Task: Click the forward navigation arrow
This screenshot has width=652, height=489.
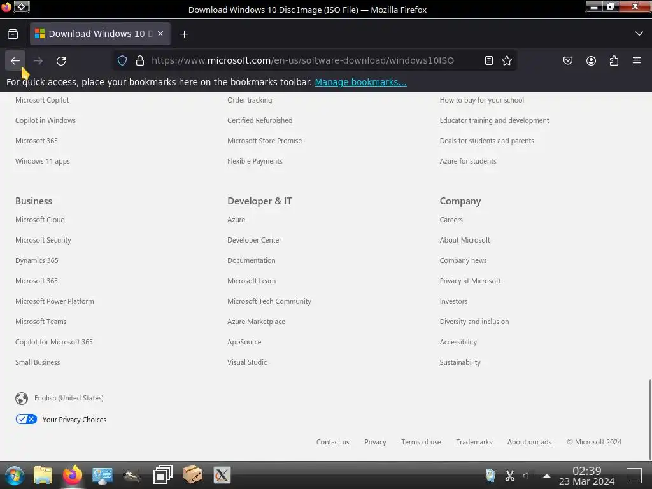Action: (38, 60)
